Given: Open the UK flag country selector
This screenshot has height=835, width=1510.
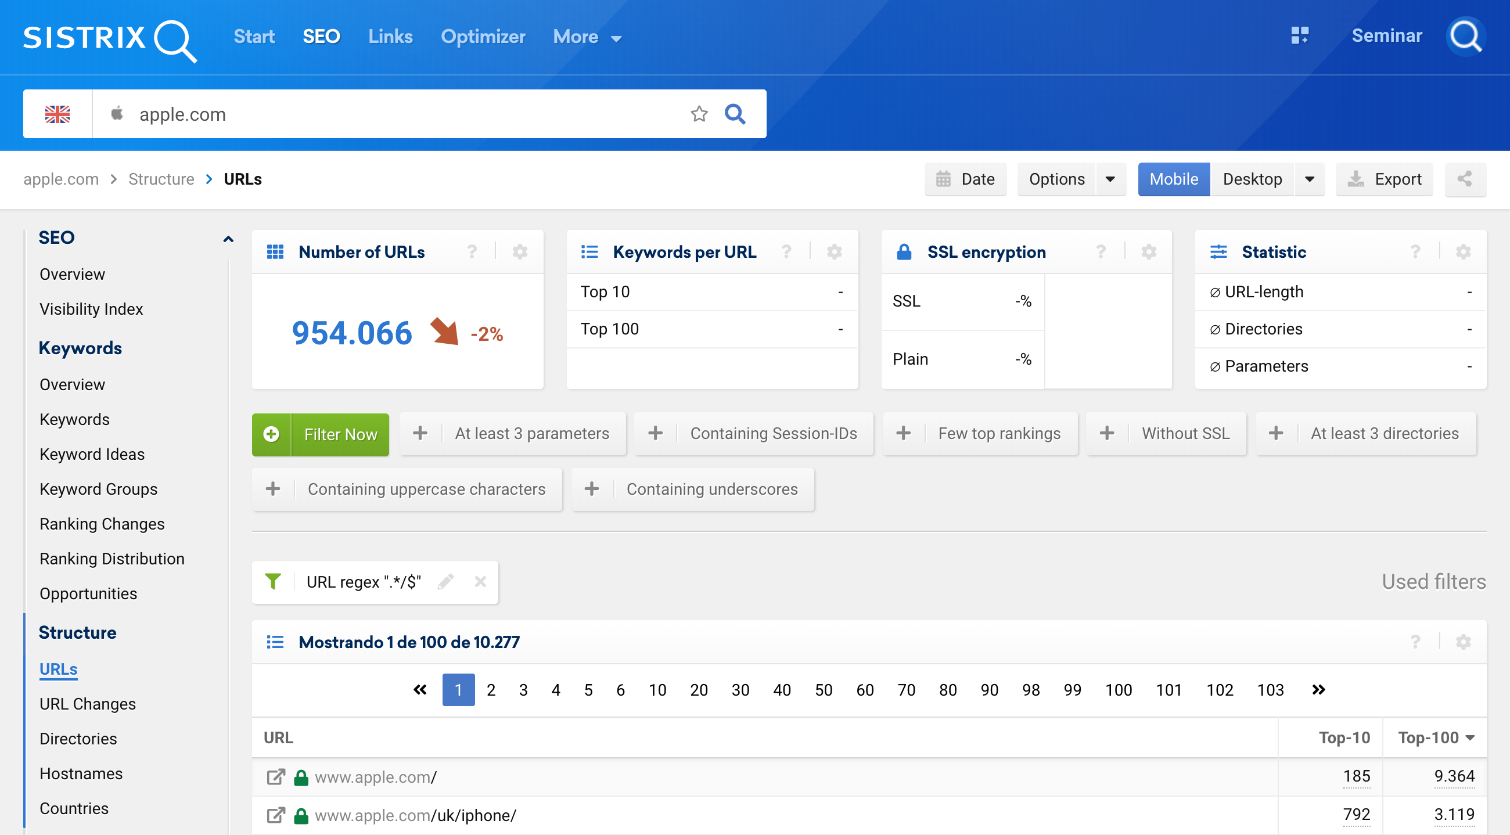Looking at the screenshot, I should [x=57, y=114].
